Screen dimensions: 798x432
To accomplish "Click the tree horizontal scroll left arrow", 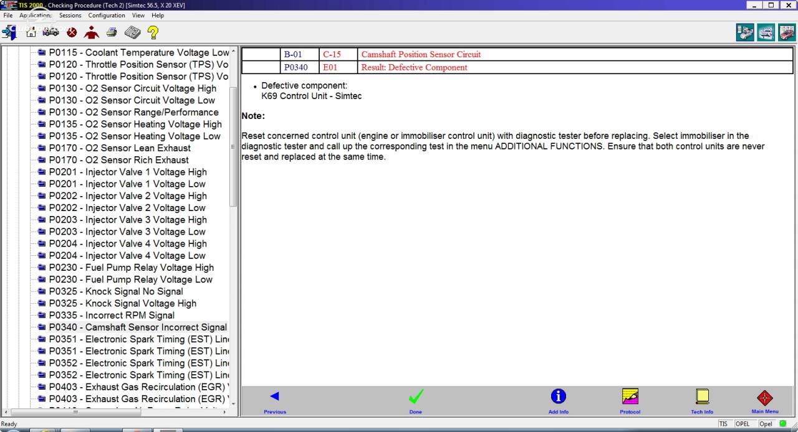I will 6,412.
